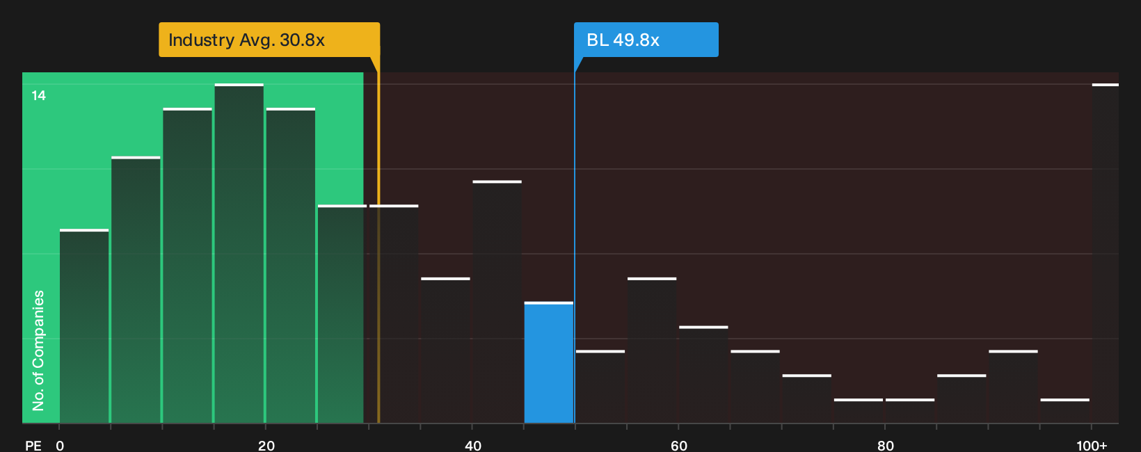Screen dimensions: 1141x452
Task: Click the dark bar at PE 70-75
Action: tap(806, 398)
